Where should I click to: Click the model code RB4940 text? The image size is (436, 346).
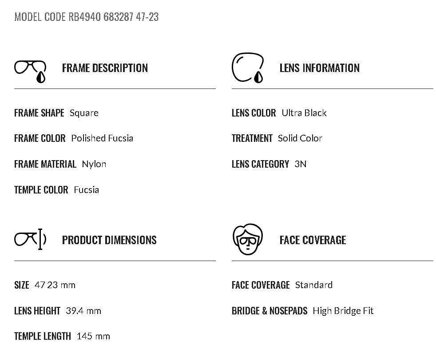pyautogui.click(x=86, y=17)
